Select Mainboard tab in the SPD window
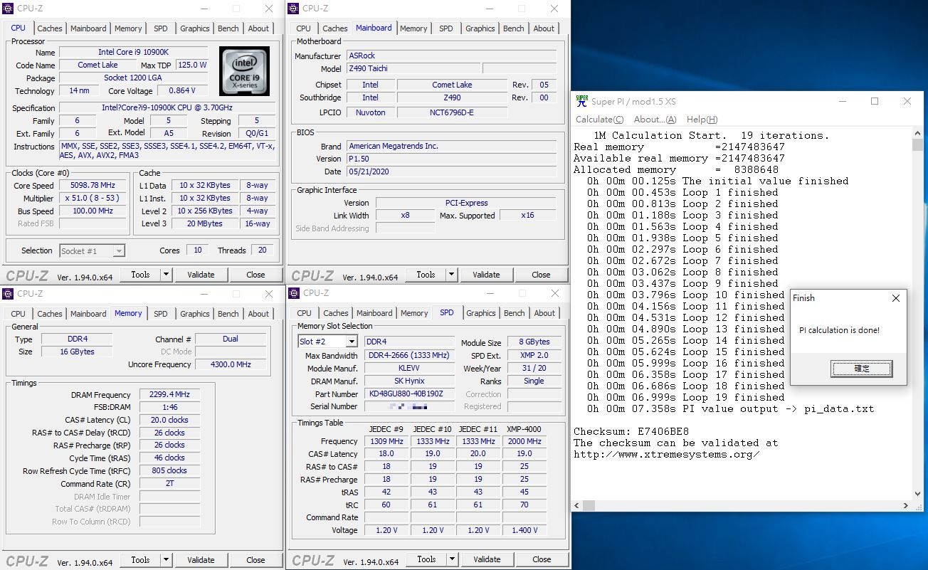This screenshot has height=570, width=928. pyautogui.click(x=374, y=313)
